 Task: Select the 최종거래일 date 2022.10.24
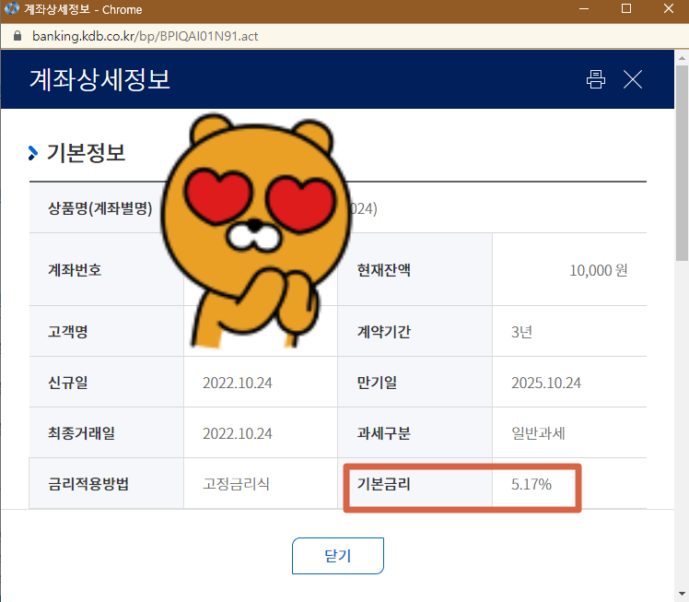[x=238, y=433]
